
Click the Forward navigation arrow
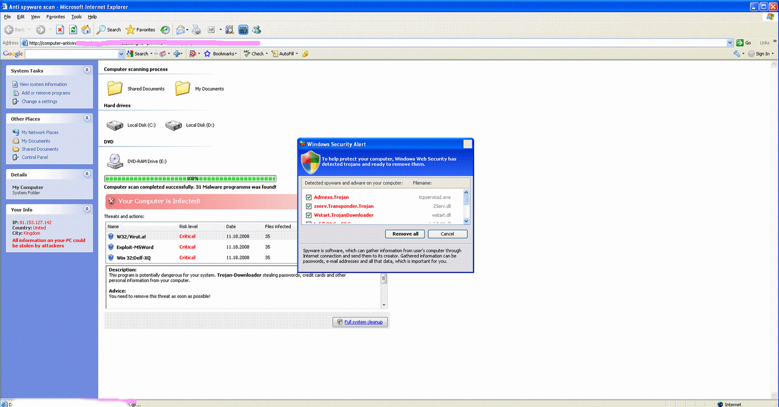(40, 30)
